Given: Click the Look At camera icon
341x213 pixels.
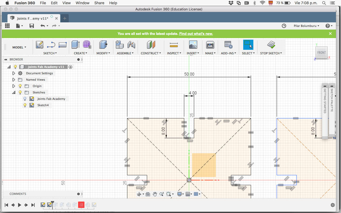Looking at the screenshot, I should pyautogui.click(x=148, y=194).
